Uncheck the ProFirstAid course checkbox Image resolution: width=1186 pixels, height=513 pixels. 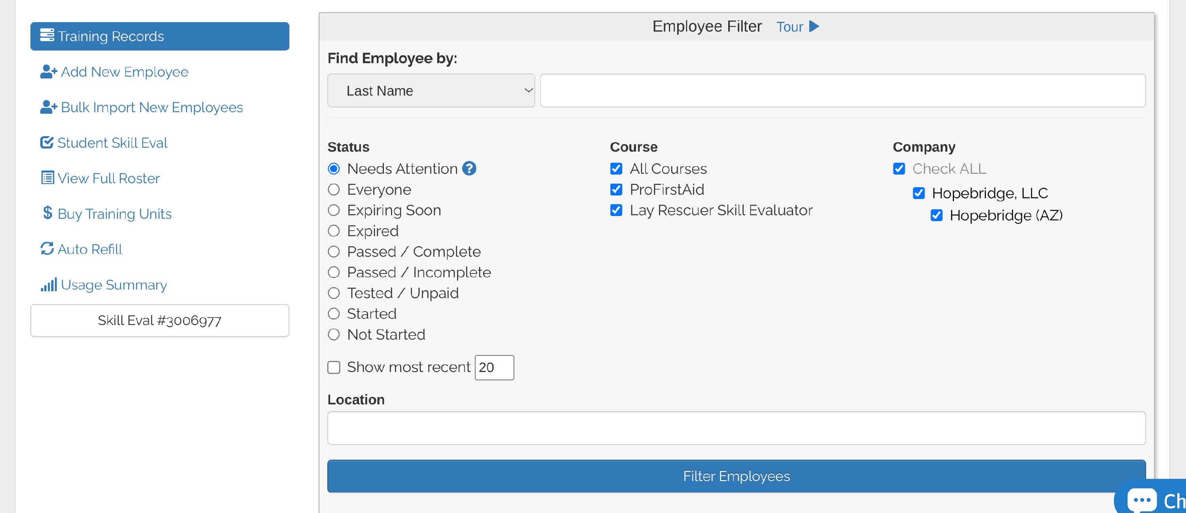[x=616, y=190]
